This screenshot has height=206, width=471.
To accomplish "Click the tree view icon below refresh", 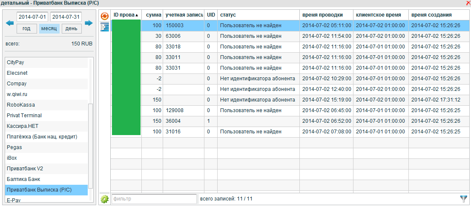I will click(x=104, y=28).
